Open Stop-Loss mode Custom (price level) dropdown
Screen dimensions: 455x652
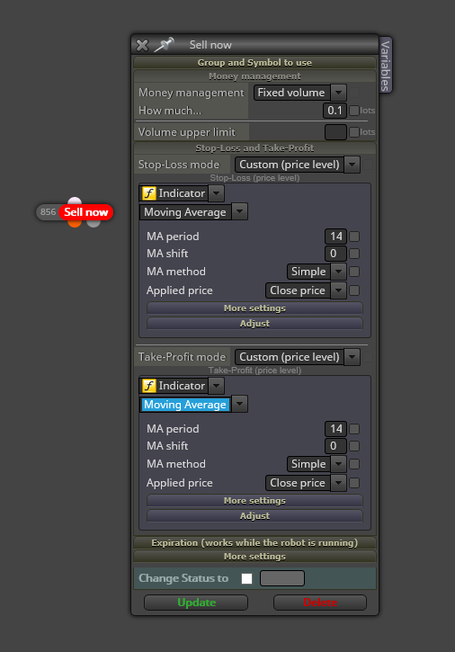tap(298, 165)
